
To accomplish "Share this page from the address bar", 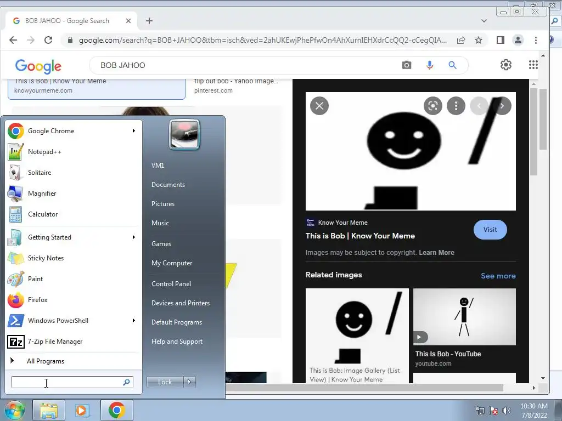I will coord(461,40).
